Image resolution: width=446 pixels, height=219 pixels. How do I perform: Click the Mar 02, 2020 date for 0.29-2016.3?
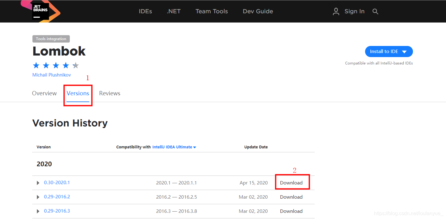point(253,211)
